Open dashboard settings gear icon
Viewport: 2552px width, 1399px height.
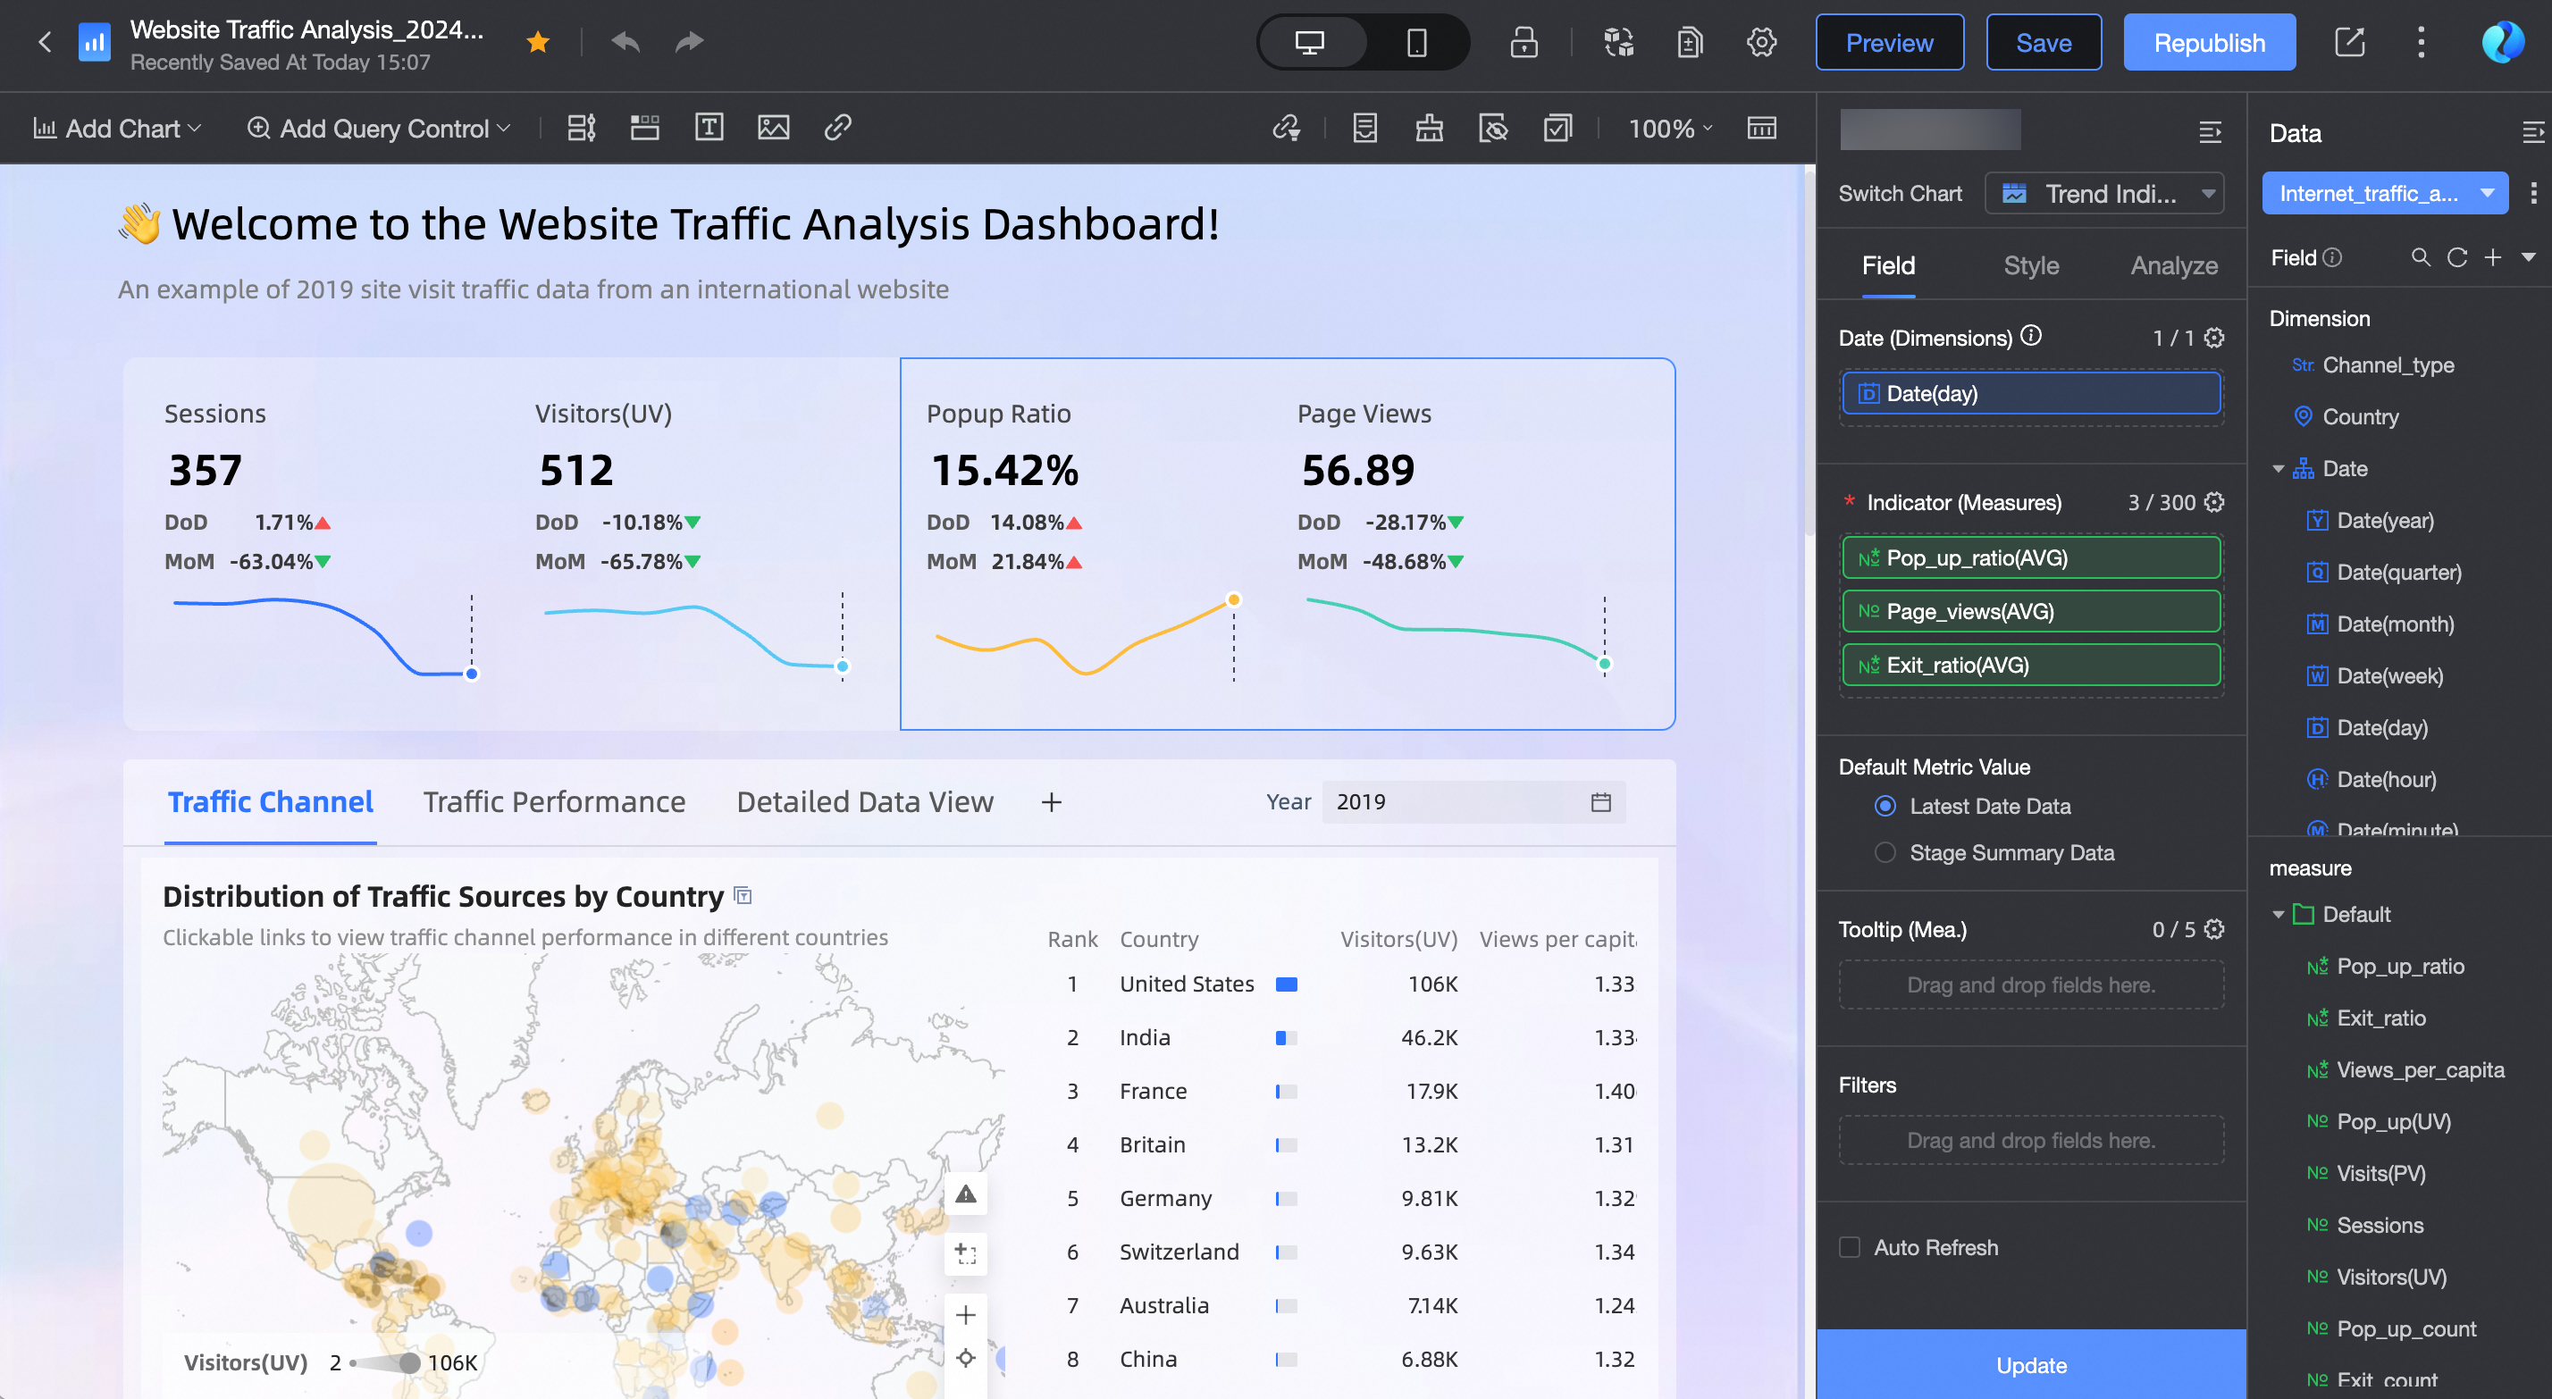(1760, 43)
